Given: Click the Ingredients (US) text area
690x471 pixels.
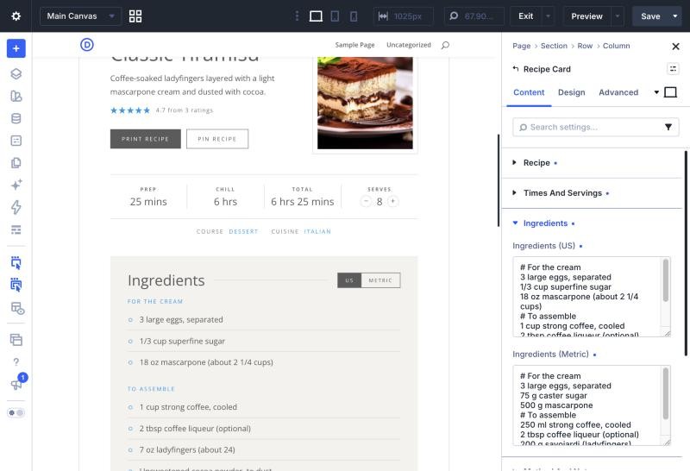Looking at the screenshot, I should pyautogui.click(x=592, y=297).
